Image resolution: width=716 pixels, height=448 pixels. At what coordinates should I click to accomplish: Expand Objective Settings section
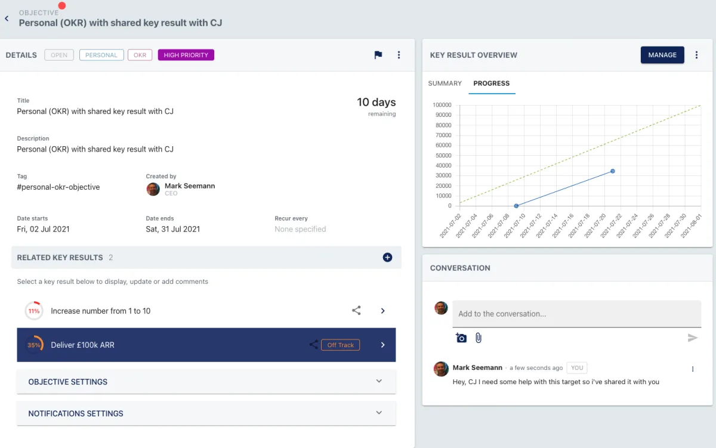click(x=206, y=382)
